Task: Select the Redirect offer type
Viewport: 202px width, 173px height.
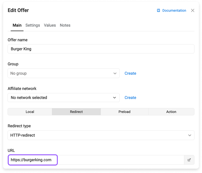Action: (76, 112)
